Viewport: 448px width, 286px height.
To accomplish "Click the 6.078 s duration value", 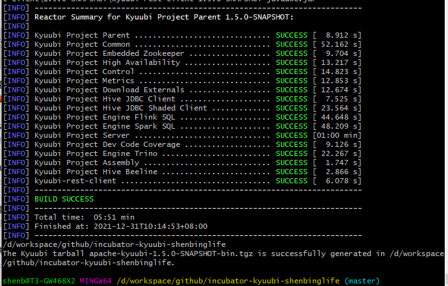I will coord(342,181).
